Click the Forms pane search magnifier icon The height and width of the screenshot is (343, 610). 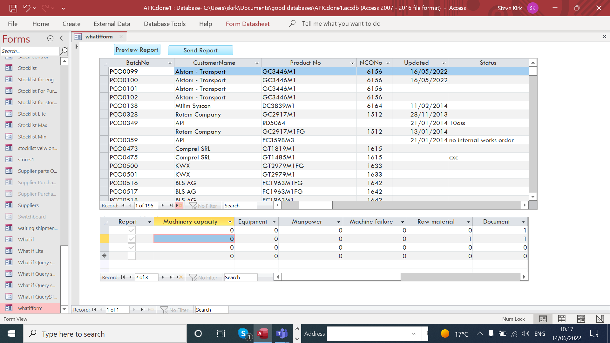point(64,51)
